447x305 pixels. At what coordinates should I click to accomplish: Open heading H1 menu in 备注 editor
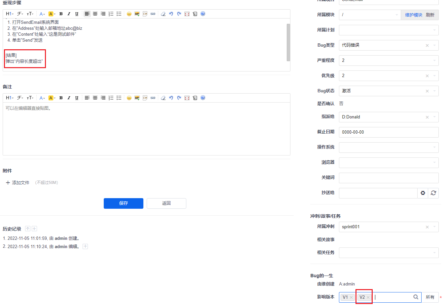(x=10, y=98)
